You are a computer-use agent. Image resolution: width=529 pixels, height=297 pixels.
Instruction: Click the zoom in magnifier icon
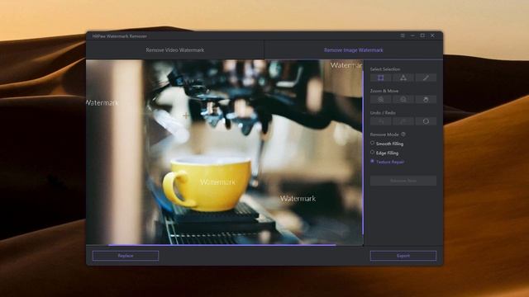380,99
